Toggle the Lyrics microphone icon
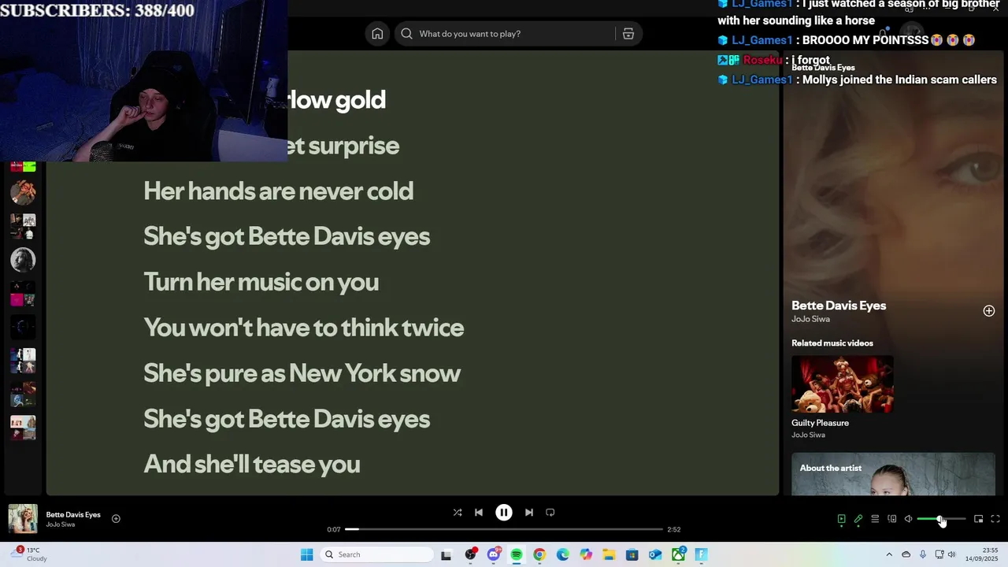Viewport: 1008px width, 567px height. (858, 519)
